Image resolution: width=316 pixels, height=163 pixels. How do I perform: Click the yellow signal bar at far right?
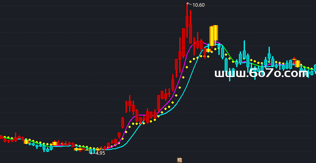(297, 64)
